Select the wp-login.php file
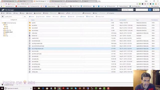This screenshot has width=160, height=90. pos(93,59)
